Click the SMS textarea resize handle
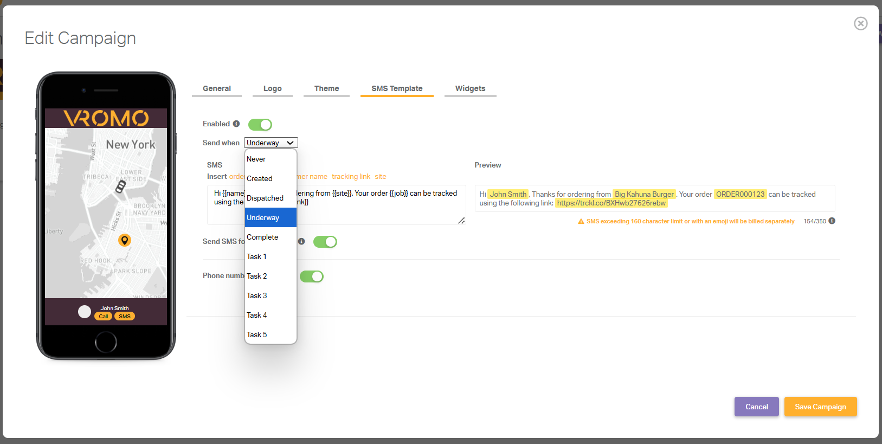The image size is (882, 444). pos(461,221)
